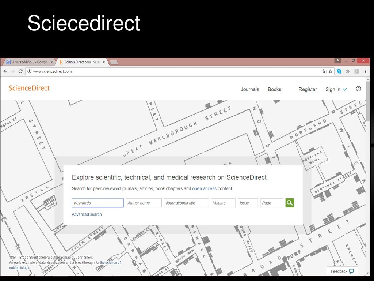Open Chrome's three-dot menu
This screenshot has width=374, height=281.
click(x=365, y=71)
